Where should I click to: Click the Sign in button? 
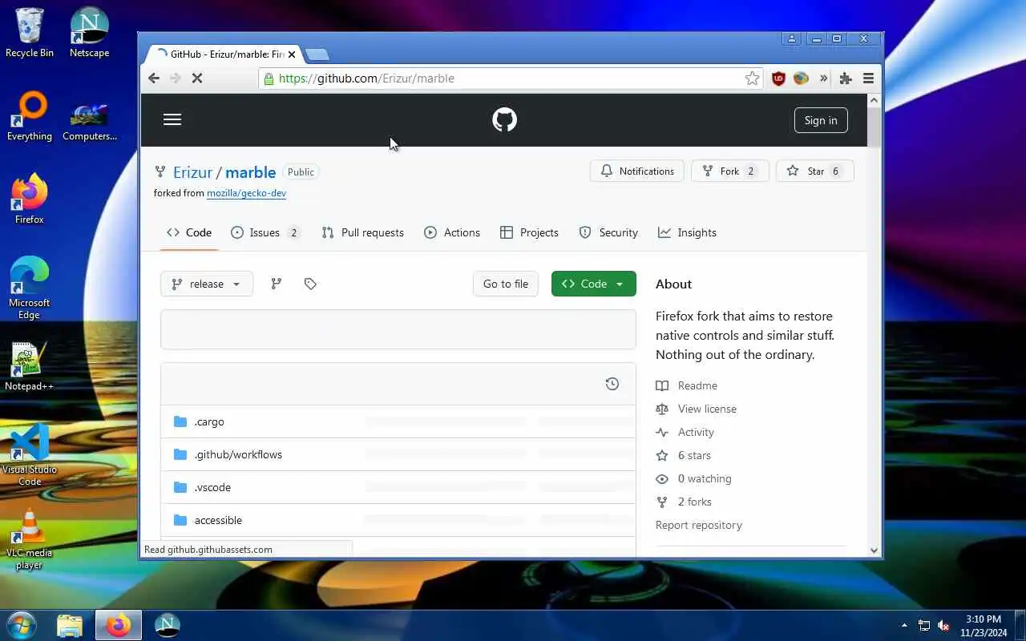point(821,120)
